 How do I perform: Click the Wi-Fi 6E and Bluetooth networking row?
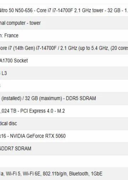[64, 174]
